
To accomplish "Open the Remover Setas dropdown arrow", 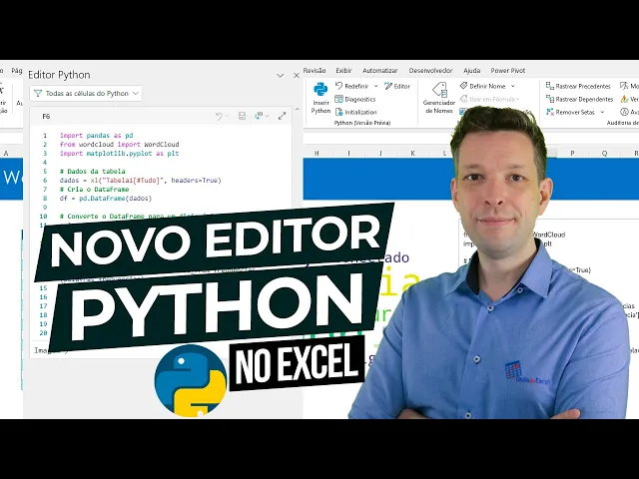I will coord(602,112).
